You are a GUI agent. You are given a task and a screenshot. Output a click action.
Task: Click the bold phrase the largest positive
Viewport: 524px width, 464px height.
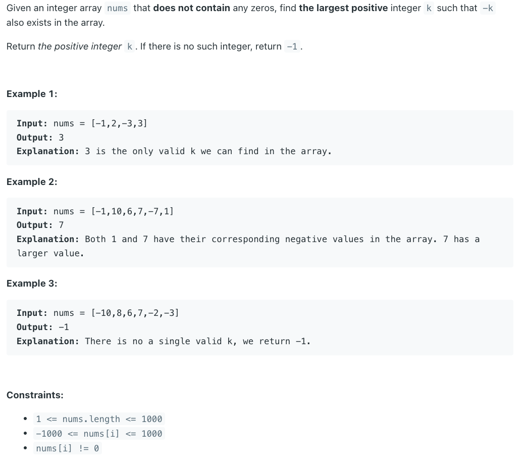[x=343, y=8]
